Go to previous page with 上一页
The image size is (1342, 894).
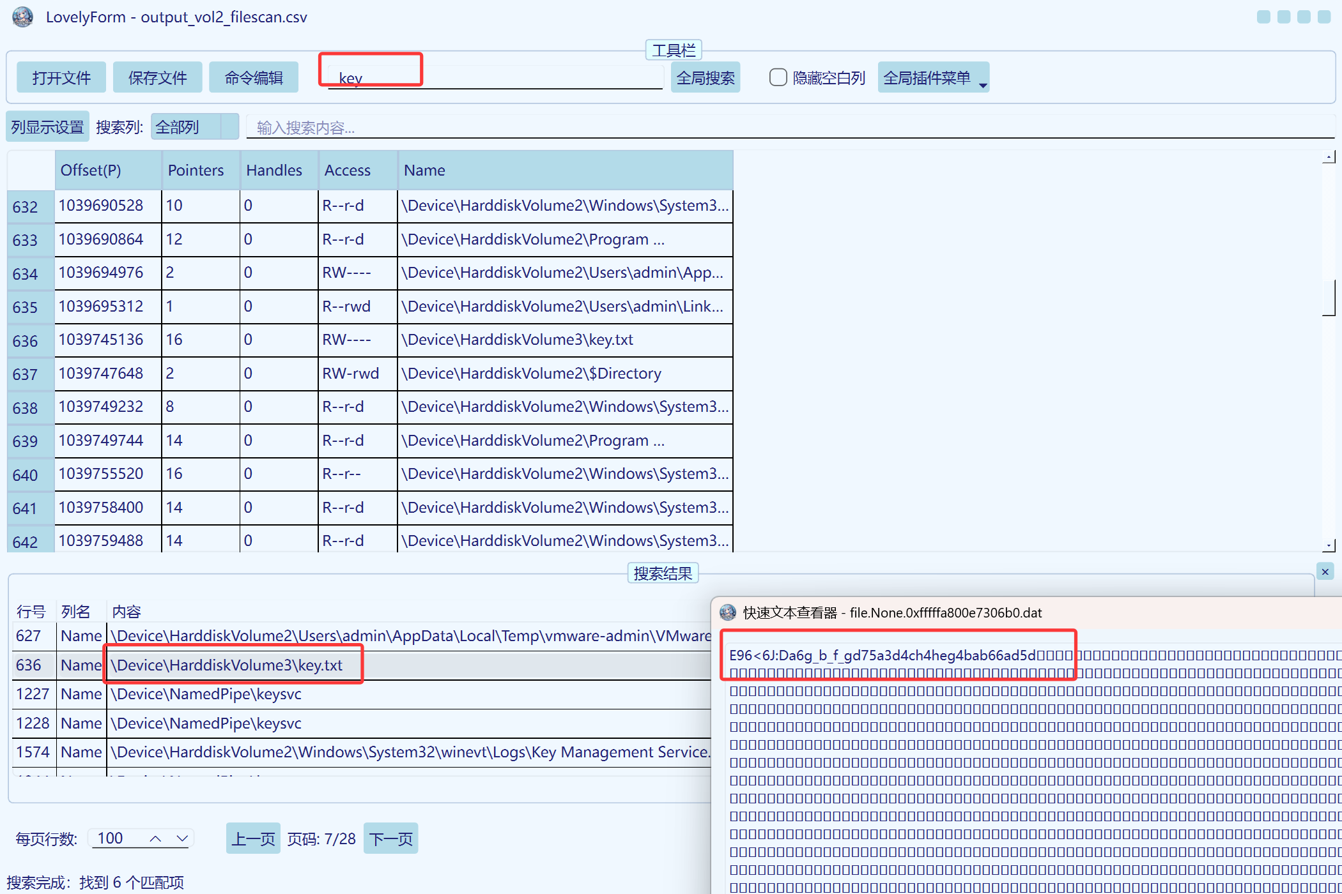pyautogui.click(x=253, y=838)
